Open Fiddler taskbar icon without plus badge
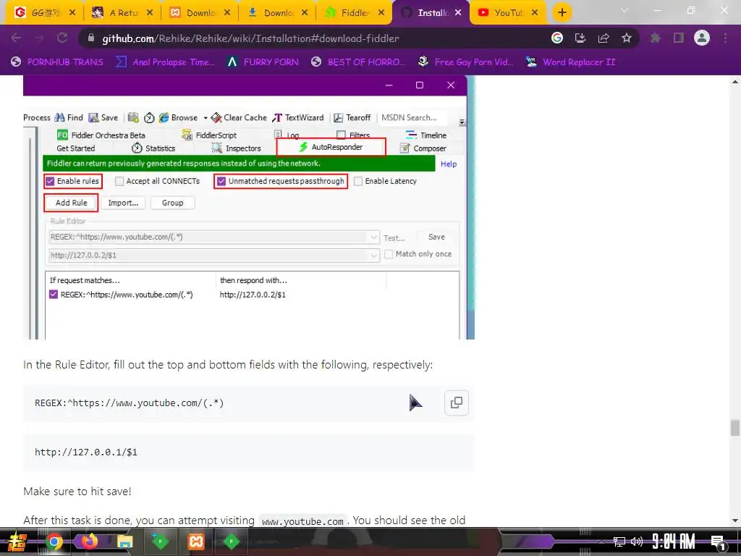Screen dimensions: 741x556 point(231,542)
